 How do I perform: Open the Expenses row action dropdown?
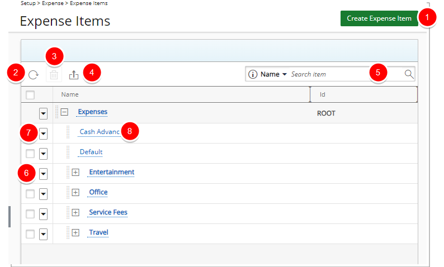tap(43, 114)
